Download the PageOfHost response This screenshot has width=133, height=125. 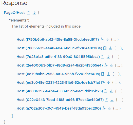point(34,13)
